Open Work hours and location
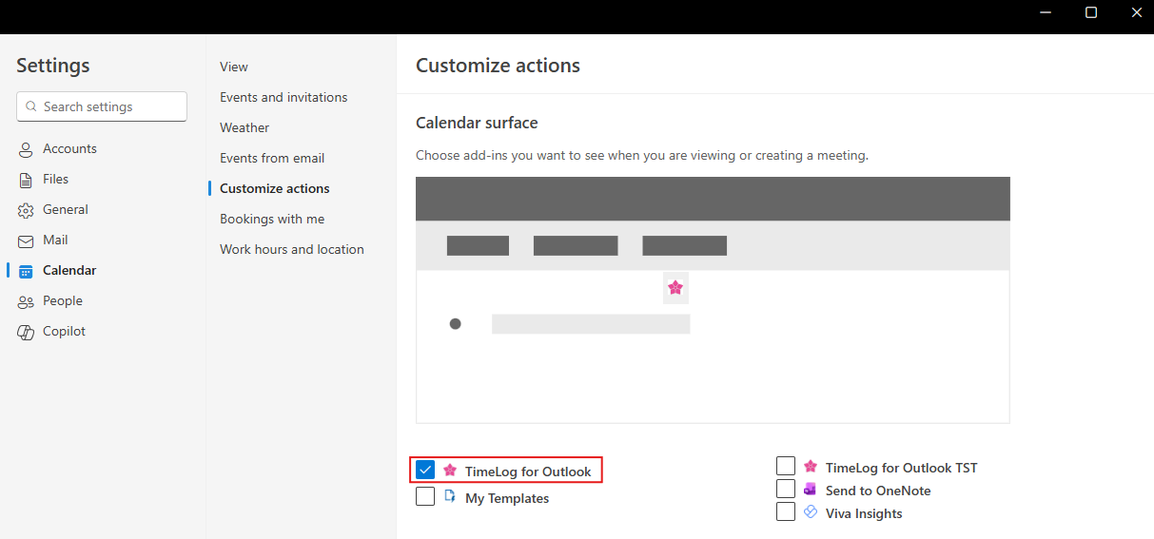Image resolution: width=1154 pixels, height=539 pixels. pos(292,249)
